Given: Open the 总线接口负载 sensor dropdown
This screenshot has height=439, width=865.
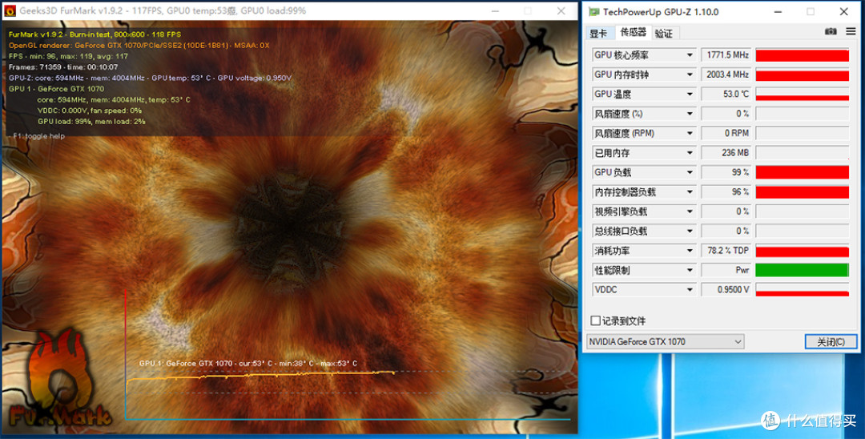Looking at the screenshot, I should tap(690, 231).
